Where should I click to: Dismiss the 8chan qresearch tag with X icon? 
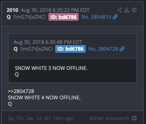pyautogui.click(x=134, y=118)
